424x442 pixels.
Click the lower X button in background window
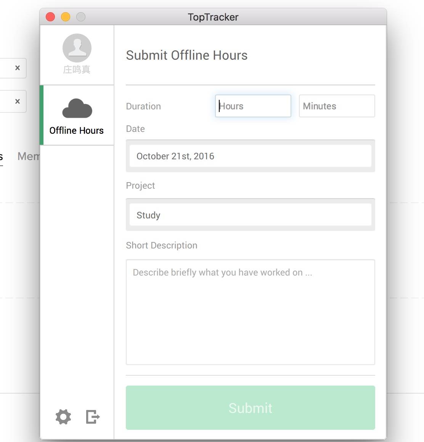18,101
